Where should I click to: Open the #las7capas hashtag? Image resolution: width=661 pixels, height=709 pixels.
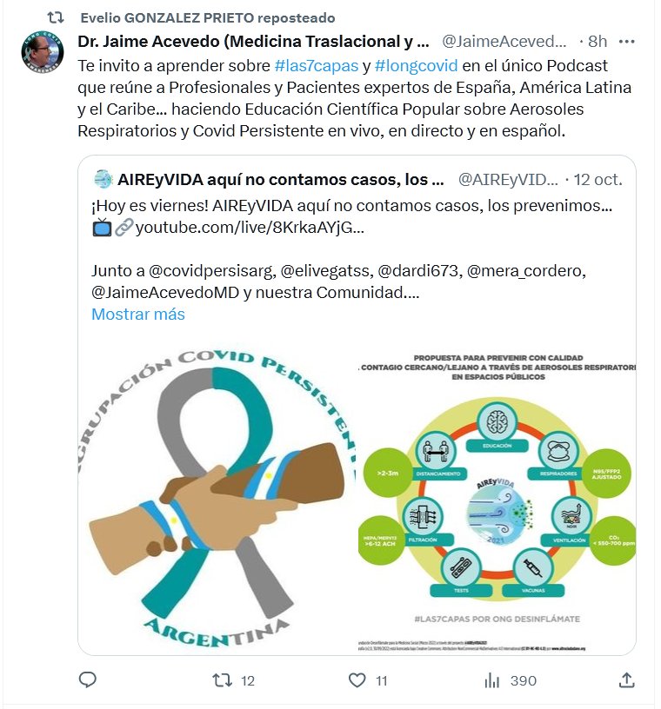[x=317, y=66]
